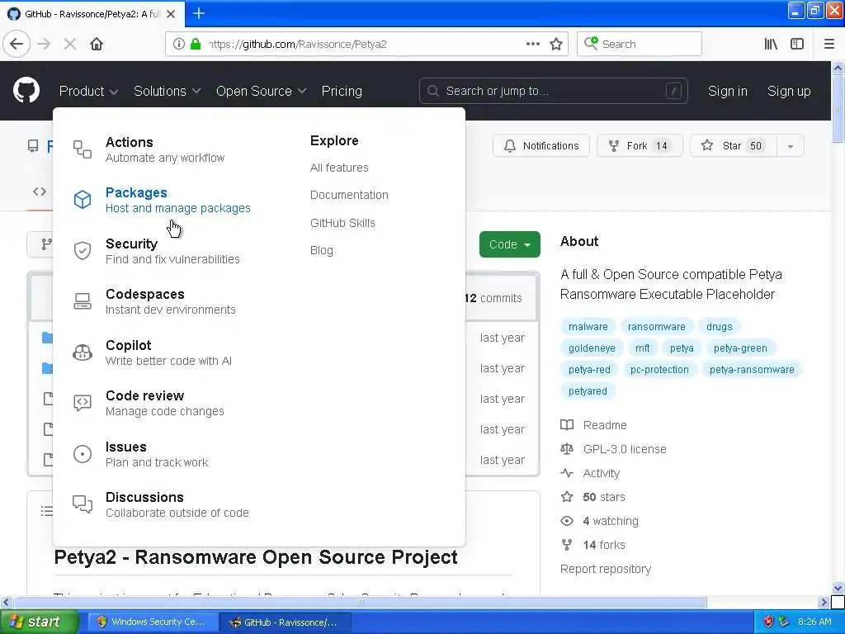The width and height of the screenshot is (845, 634).
Task: Show site information icon in address bar
Action: [x=179, y=45]
